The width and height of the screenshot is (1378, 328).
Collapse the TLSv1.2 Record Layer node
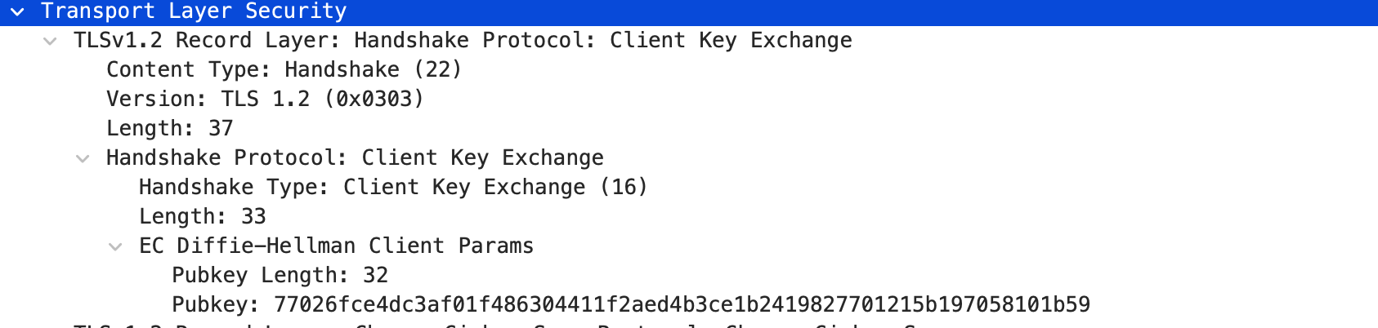pyautogui.click(x=50, y=41)
